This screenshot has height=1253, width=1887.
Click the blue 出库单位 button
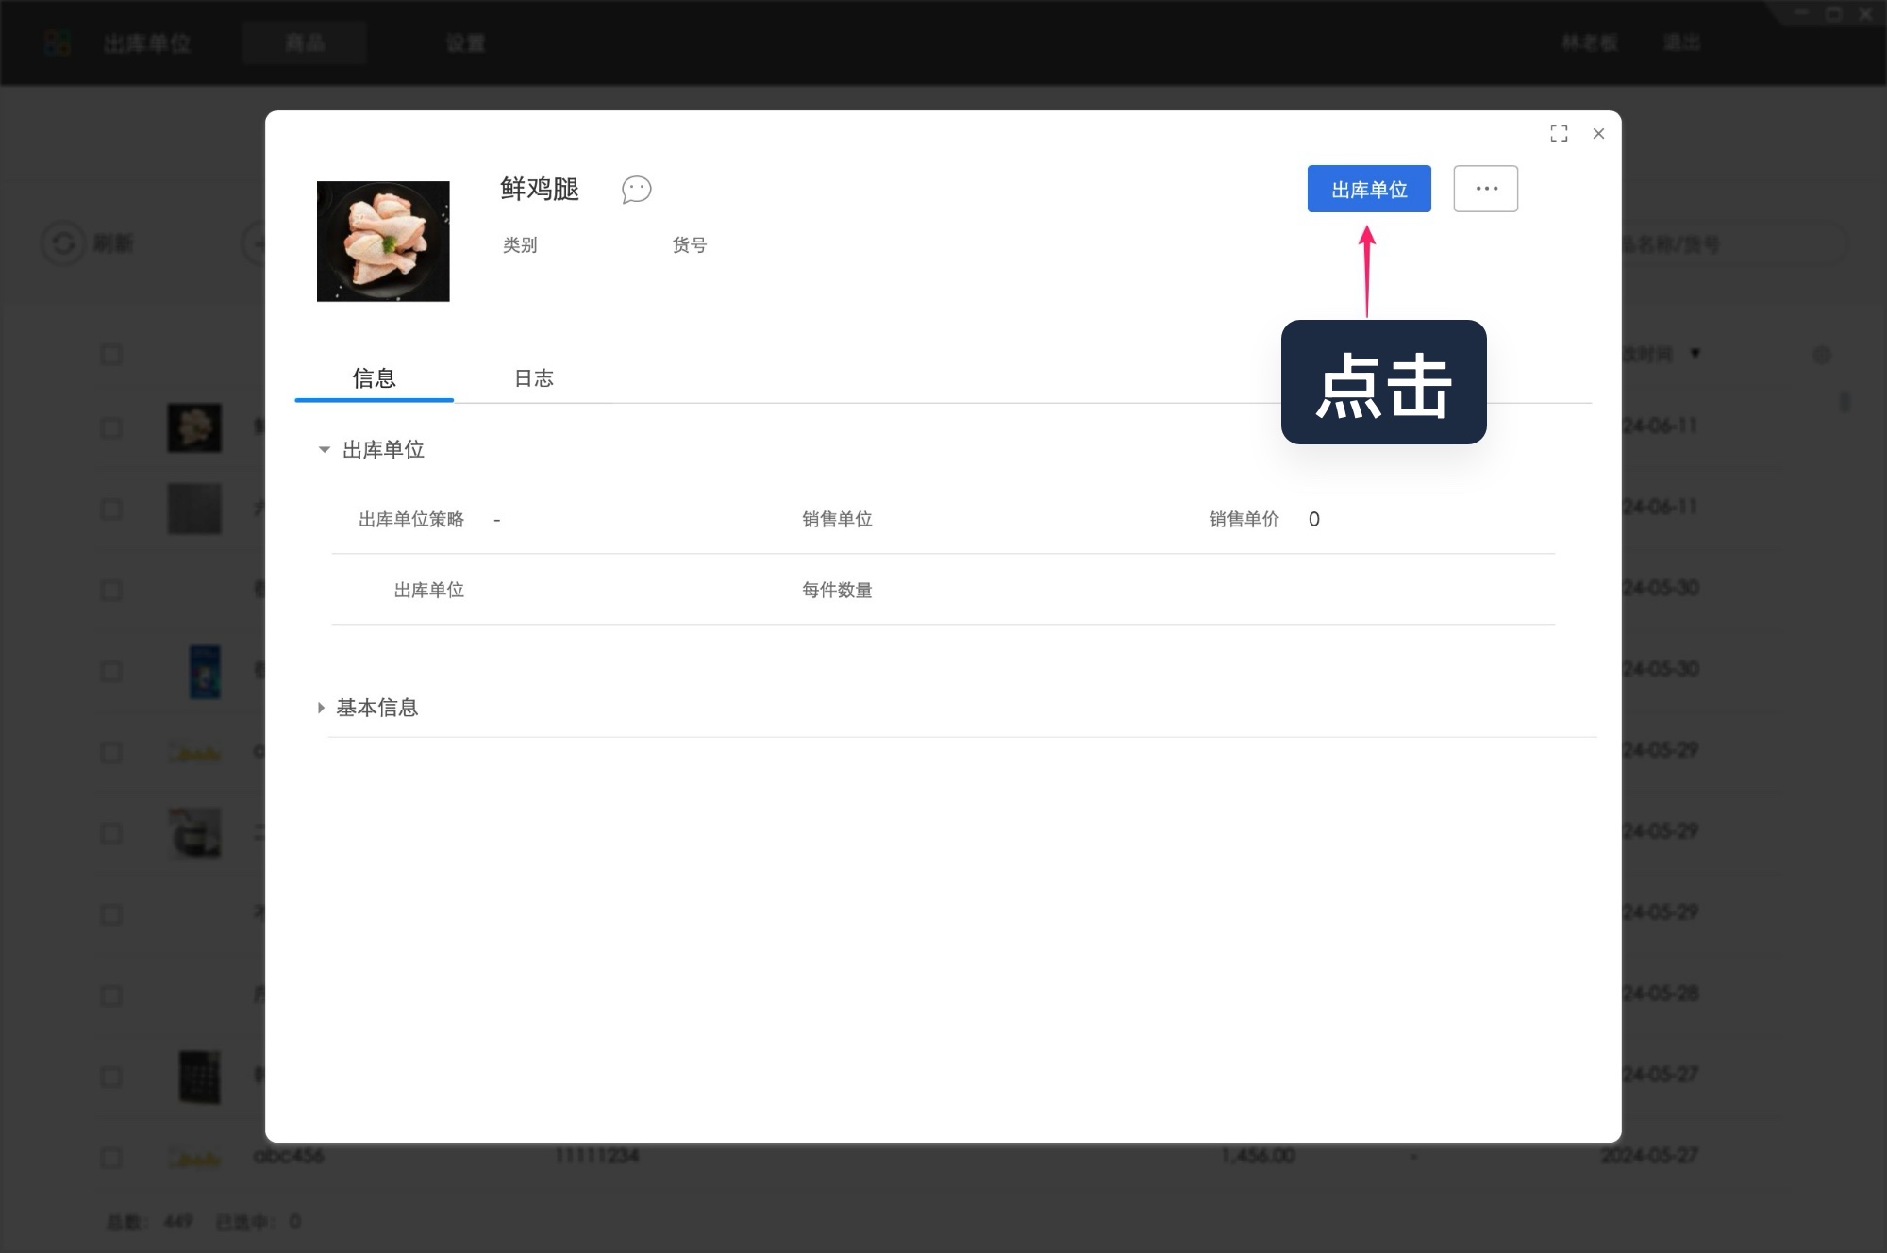[x=1368, y=189]
